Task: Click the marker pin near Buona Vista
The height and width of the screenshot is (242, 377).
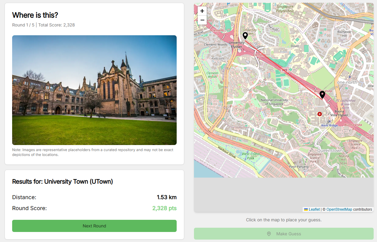Action: pyautogui.click(x=322, y=95)
